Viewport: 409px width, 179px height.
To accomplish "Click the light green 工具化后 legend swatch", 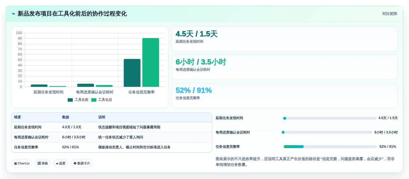I will (x=94, y=100).
